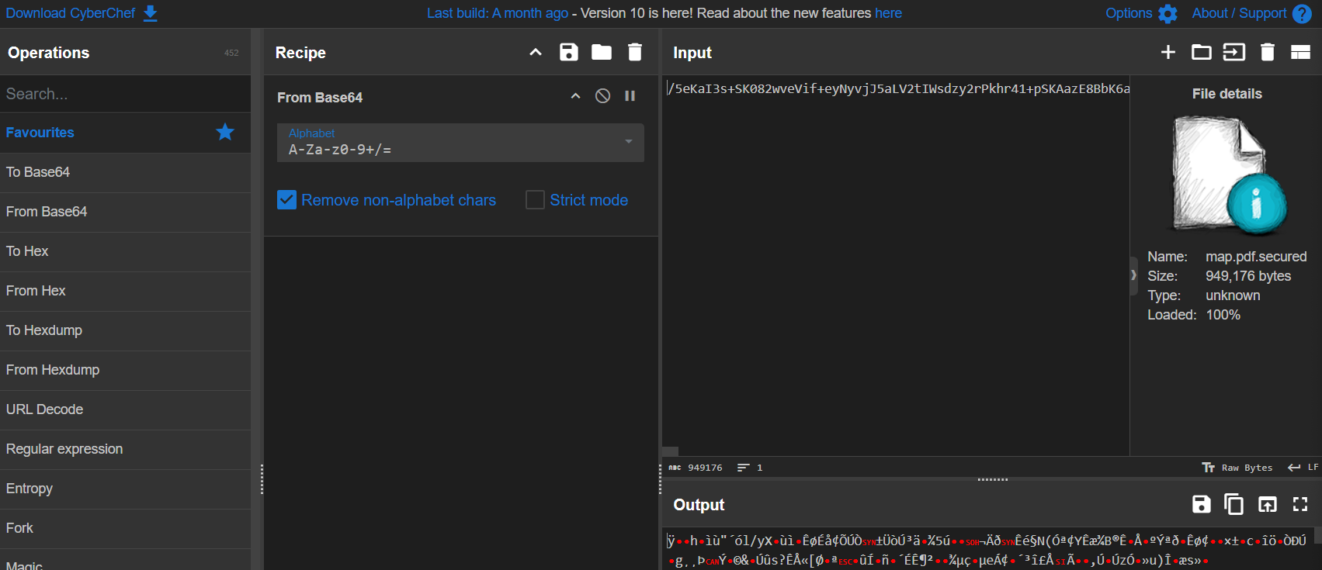Open the Options text link

point(1129,13)
